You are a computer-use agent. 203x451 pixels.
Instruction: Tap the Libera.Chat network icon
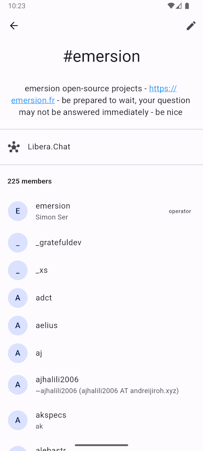14,147
